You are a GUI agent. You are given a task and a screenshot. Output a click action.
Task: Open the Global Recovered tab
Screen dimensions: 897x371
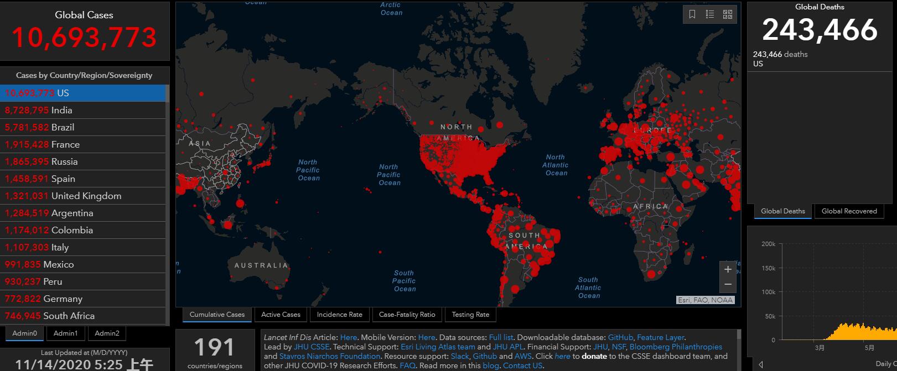(x=849, y=211)
